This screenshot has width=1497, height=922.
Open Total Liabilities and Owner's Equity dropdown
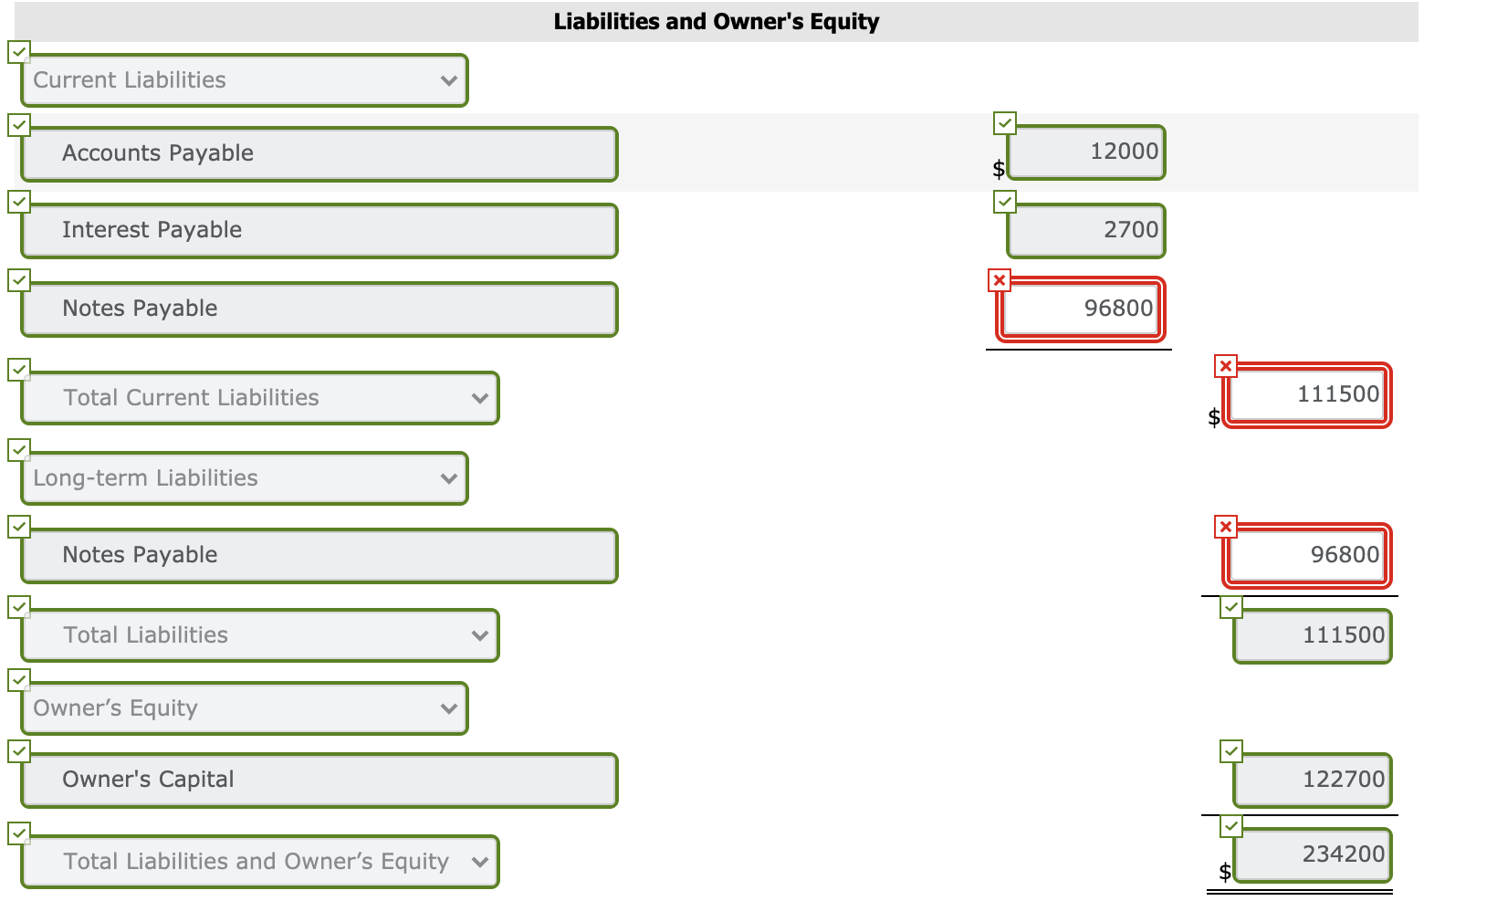pos(260,862)
